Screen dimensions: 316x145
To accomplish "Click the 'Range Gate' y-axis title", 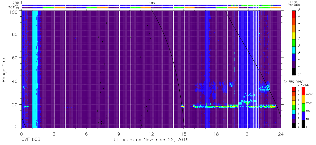I will click(x=4, y=69).
